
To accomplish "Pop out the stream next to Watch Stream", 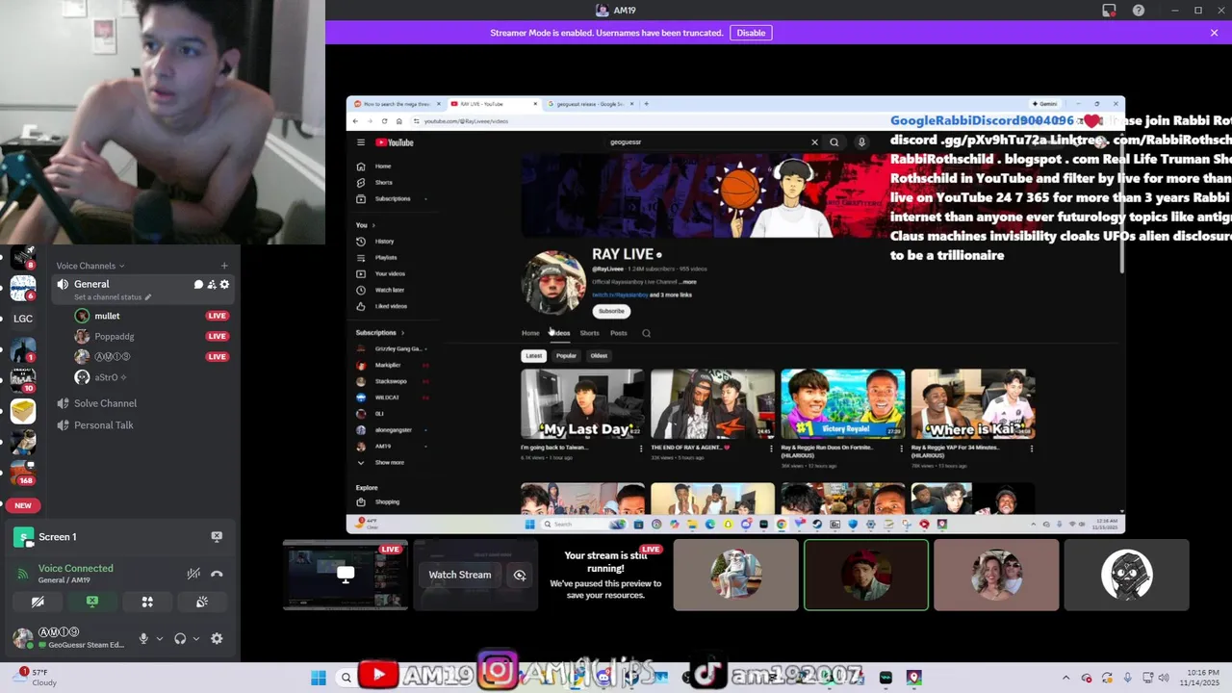I will coord(520,575).
